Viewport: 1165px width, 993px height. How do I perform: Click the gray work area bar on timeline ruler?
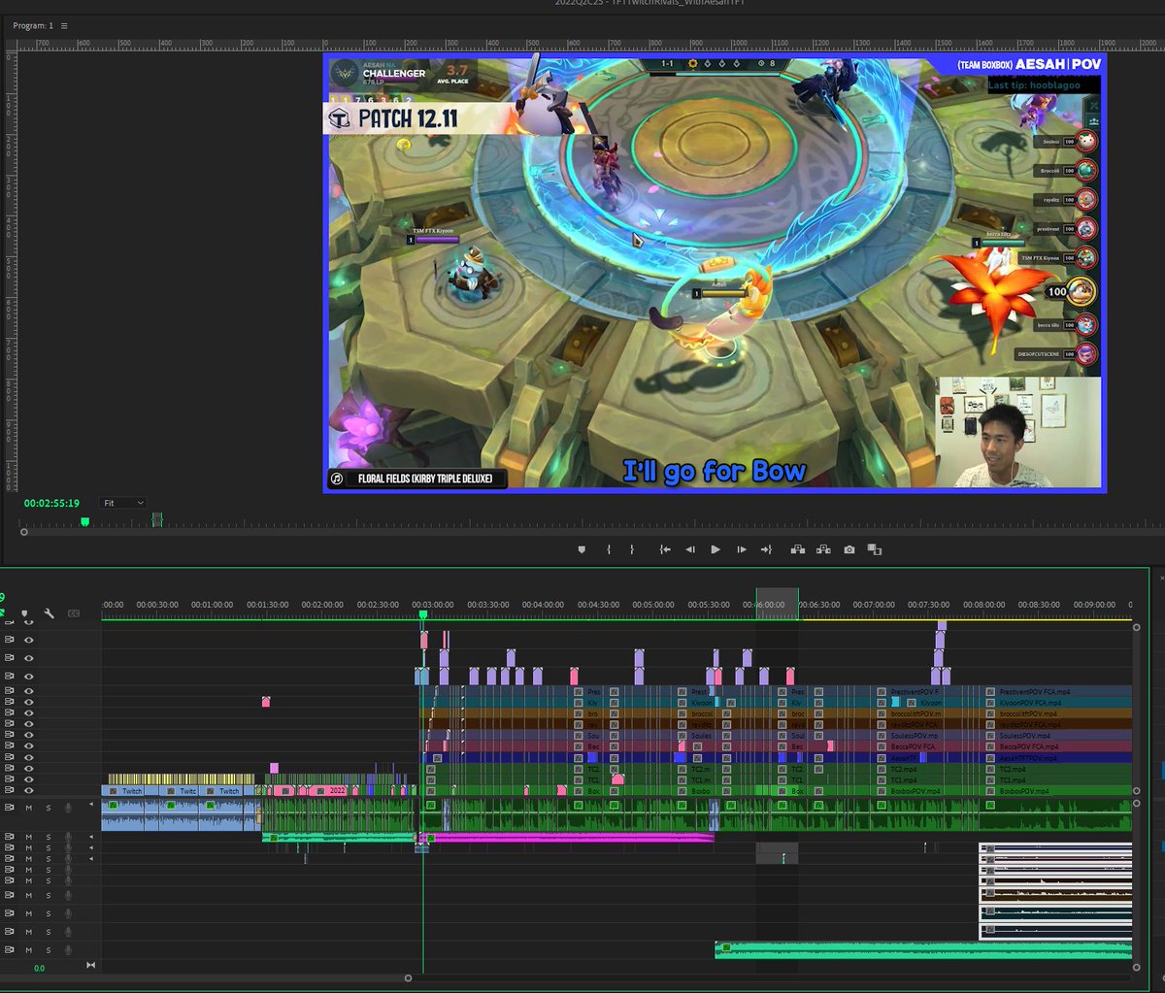click(x=777, y=603)
